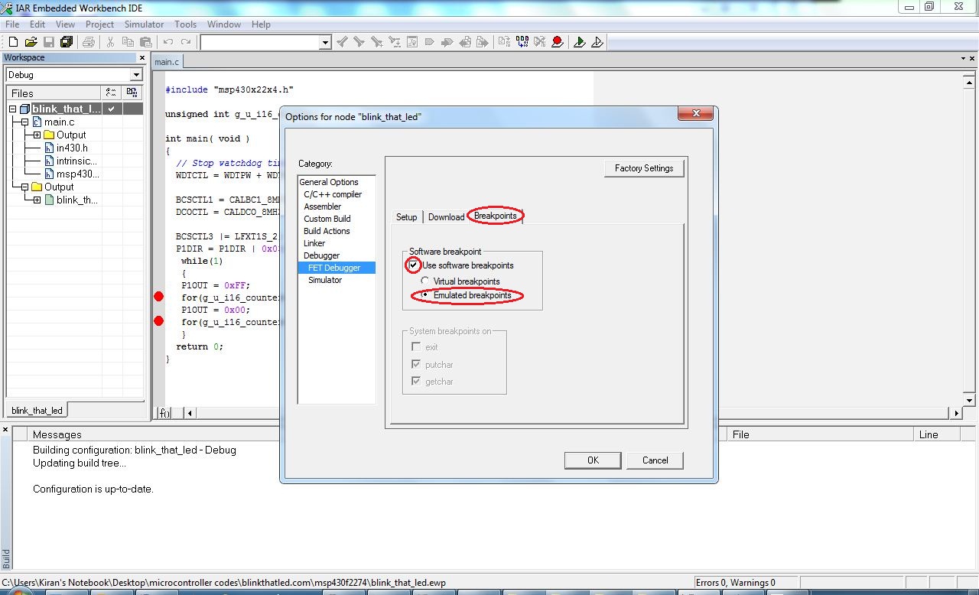Click the workspace file status column icon
The height and width of the screenshot is (595, 979).
[x=112, y=93]
